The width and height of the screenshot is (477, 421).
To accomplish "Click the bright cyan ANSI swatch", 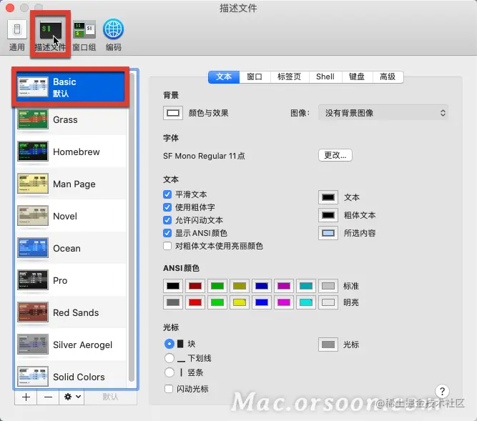I will pyautogui.click(x=306, y=302).
